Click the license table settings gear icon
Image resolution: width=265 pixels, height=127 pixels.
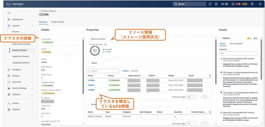tap(210, 112)
